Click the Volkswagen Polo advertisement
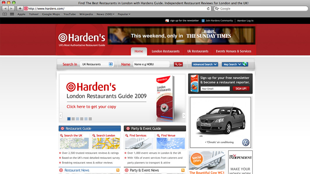This screenshot has height=174, width=310. tap(220, 122)
